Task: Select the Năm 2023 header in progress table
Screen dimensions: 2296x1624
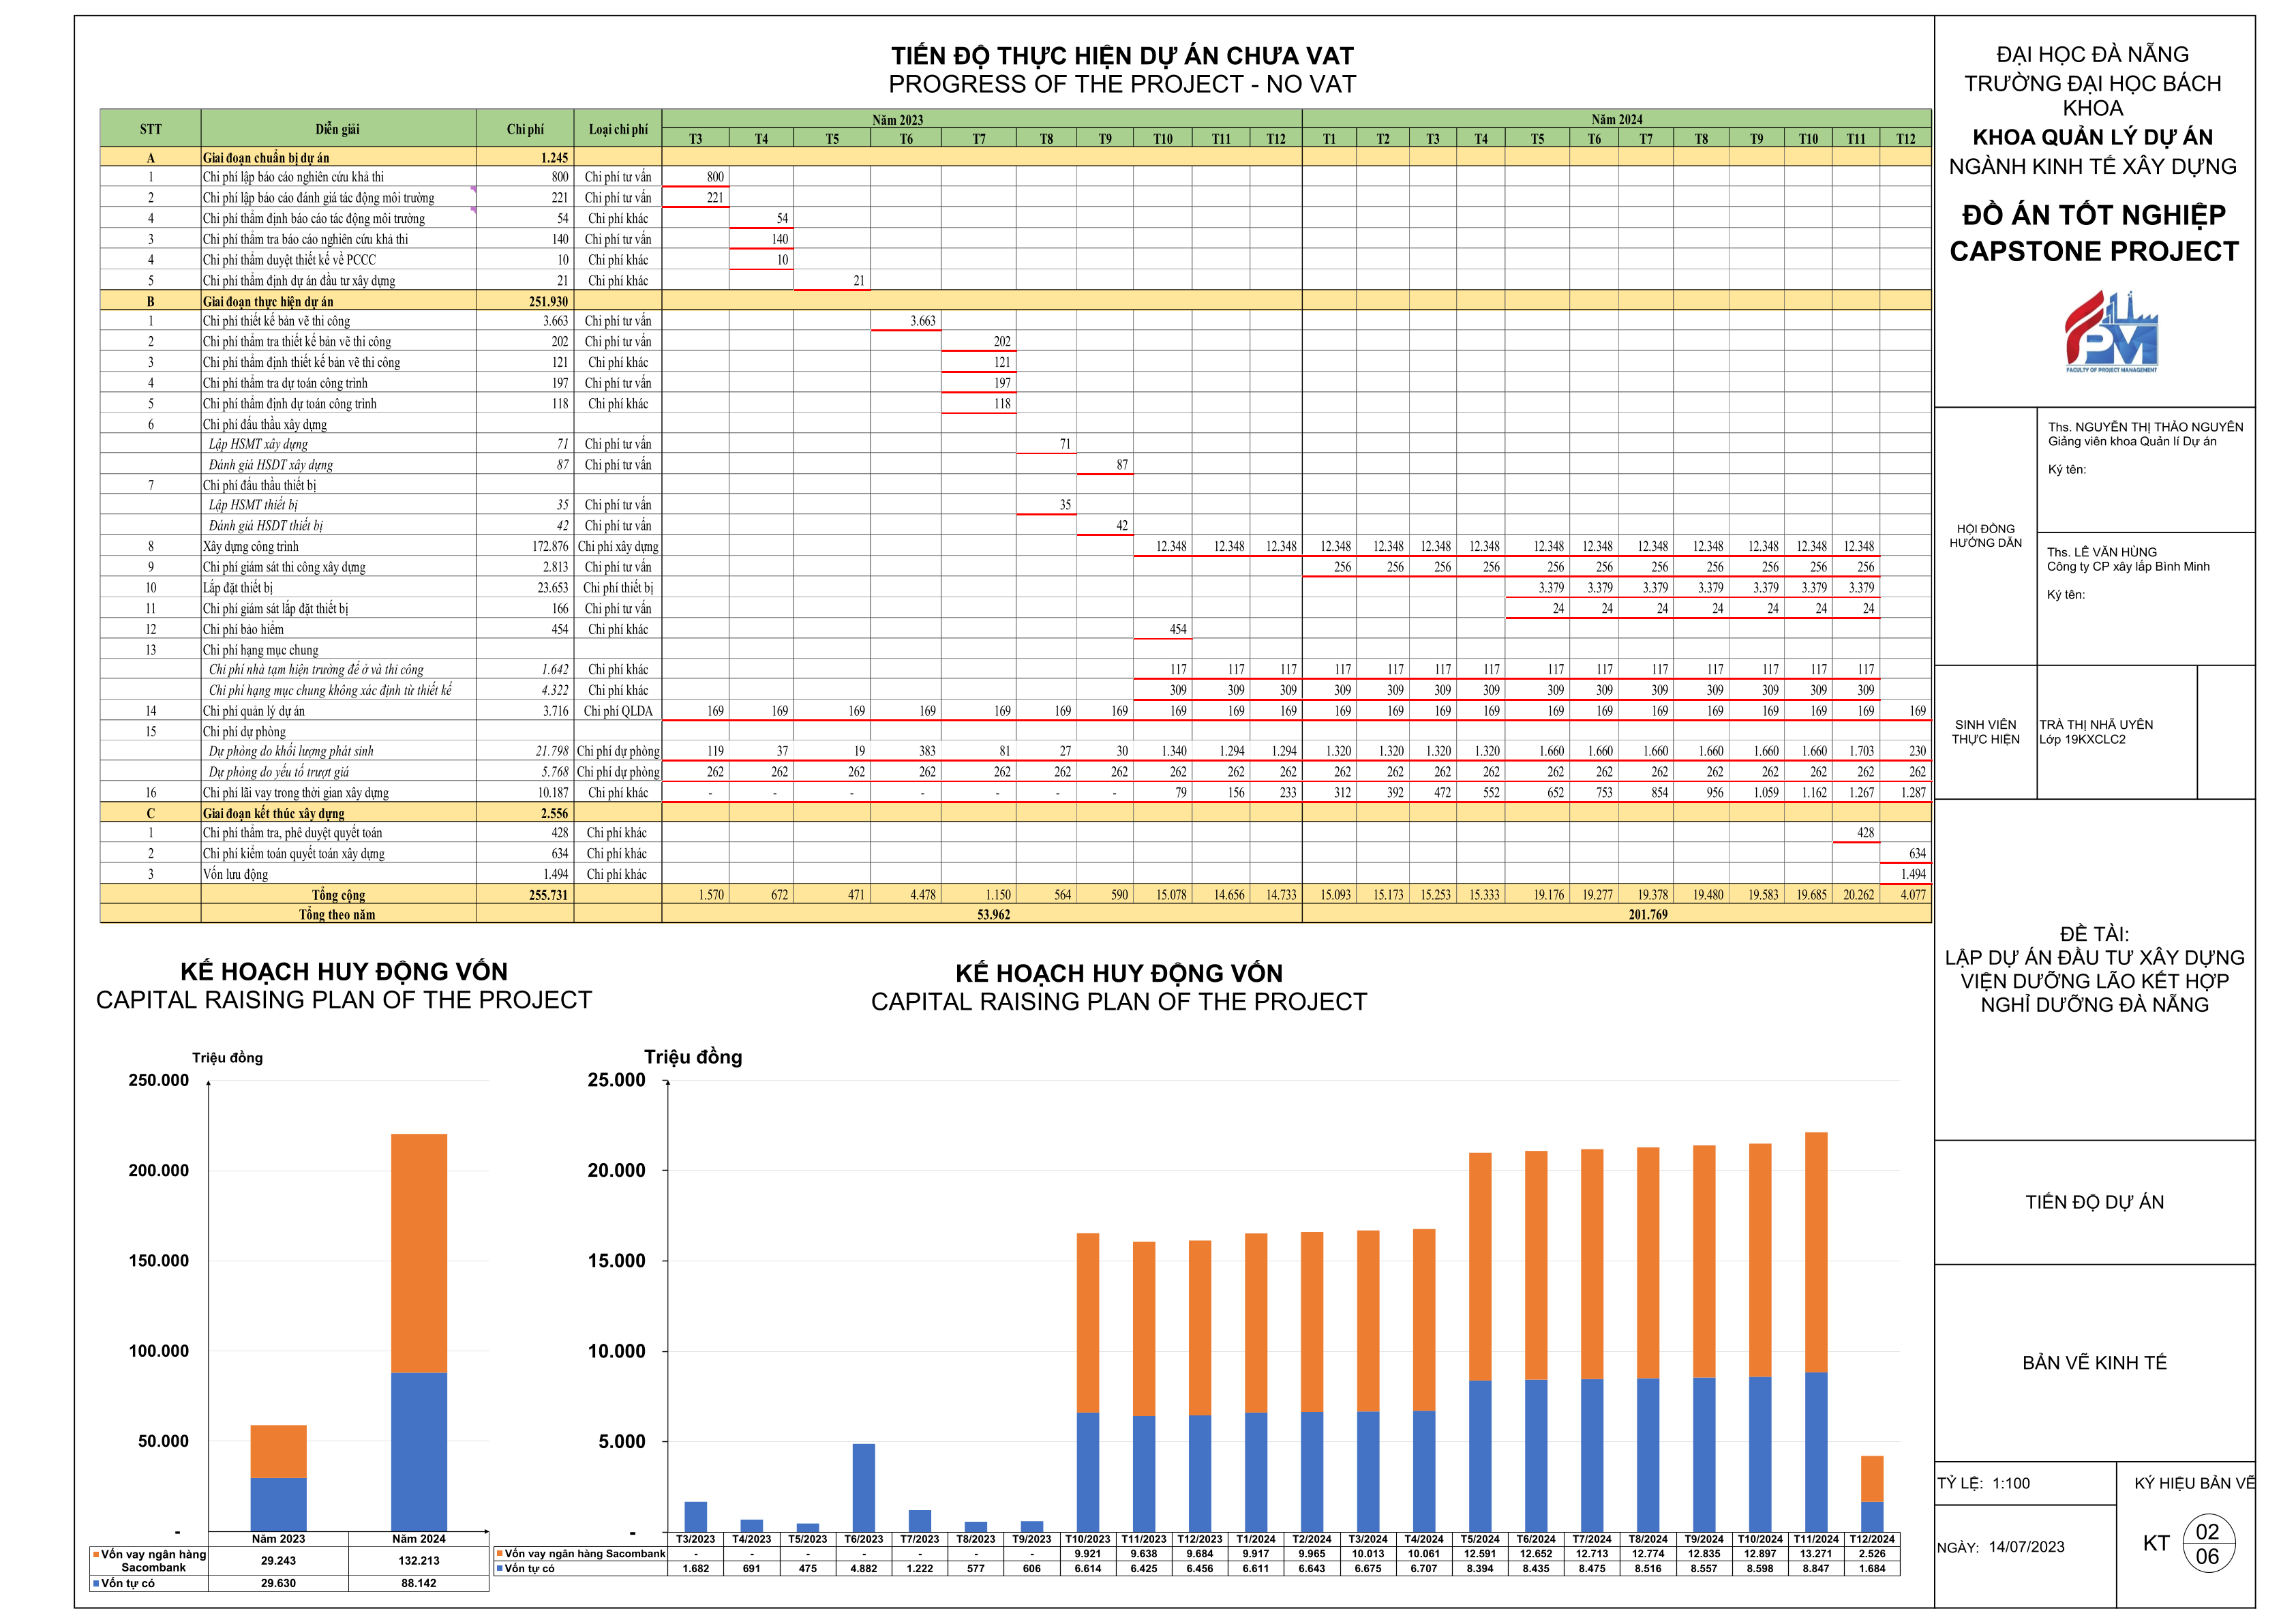Action: 897,120
